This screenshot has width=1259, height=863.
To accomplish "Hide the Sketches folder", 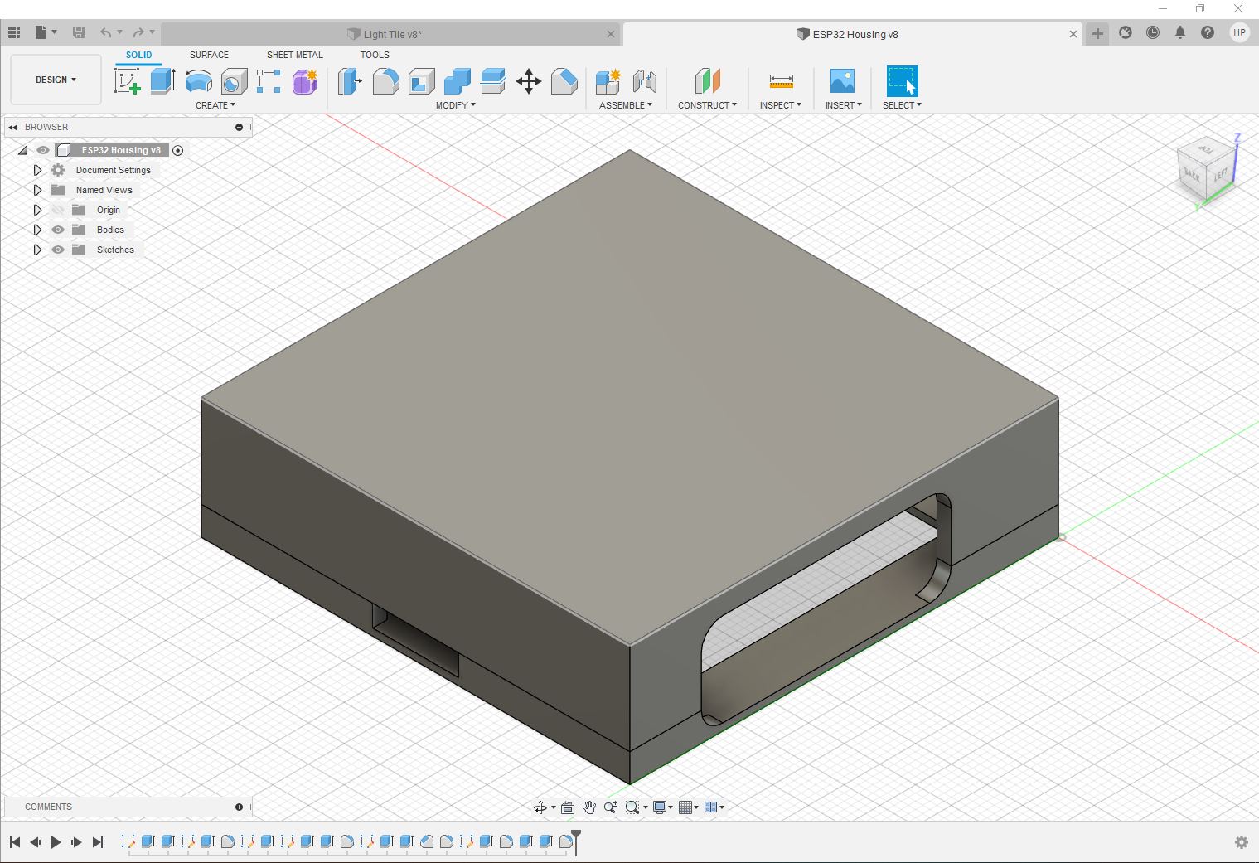I will [58, 250].
